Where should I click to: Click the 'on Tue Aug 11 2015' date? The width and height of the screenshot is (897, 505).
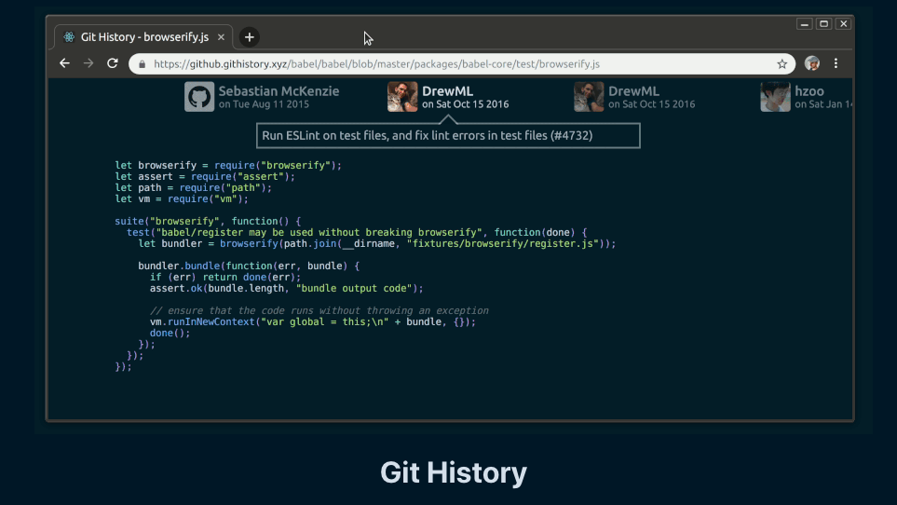click(x=264, y=104)
